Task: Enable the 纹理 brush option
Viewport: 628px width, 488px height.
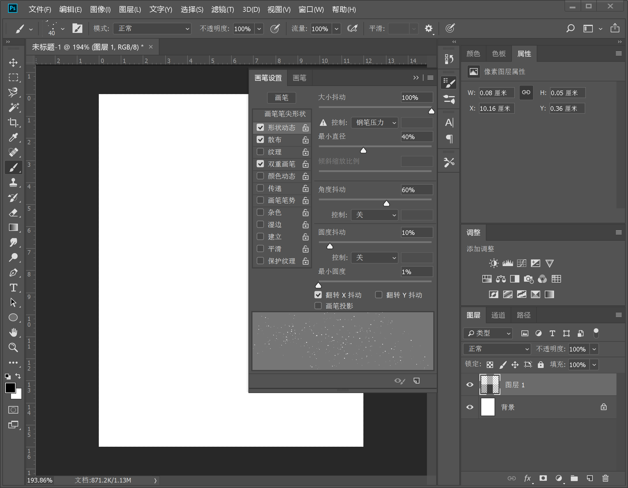Action: coord(260,152)
